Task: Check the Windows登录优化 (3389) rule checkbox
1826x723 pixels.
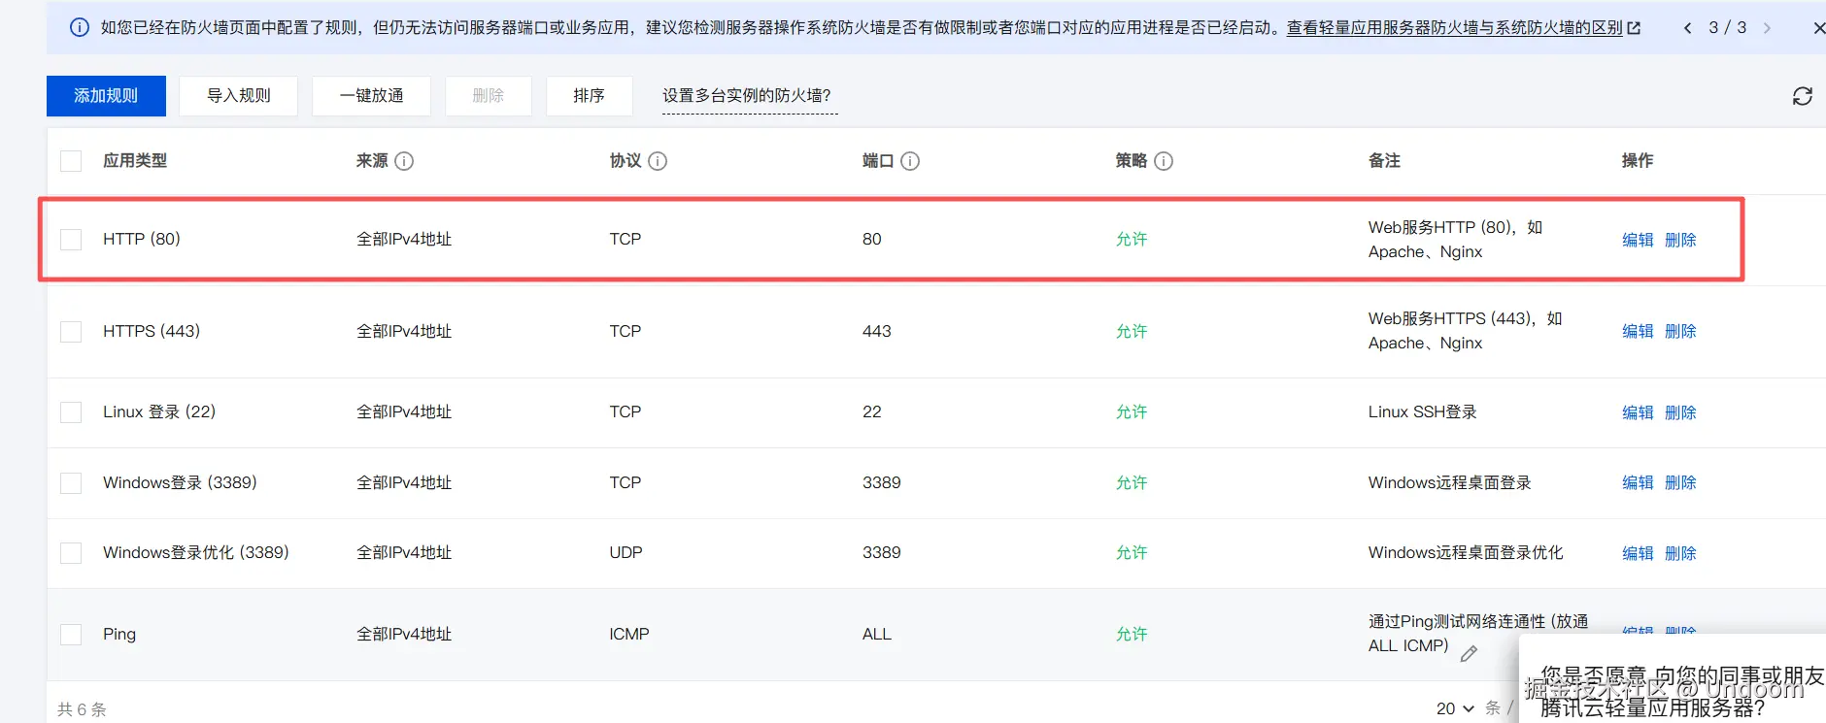Action: 71,553
